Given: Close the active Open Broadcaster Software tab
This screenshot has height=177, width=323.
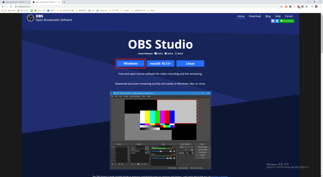Looking at the screenshot, I should pos(59,2).
